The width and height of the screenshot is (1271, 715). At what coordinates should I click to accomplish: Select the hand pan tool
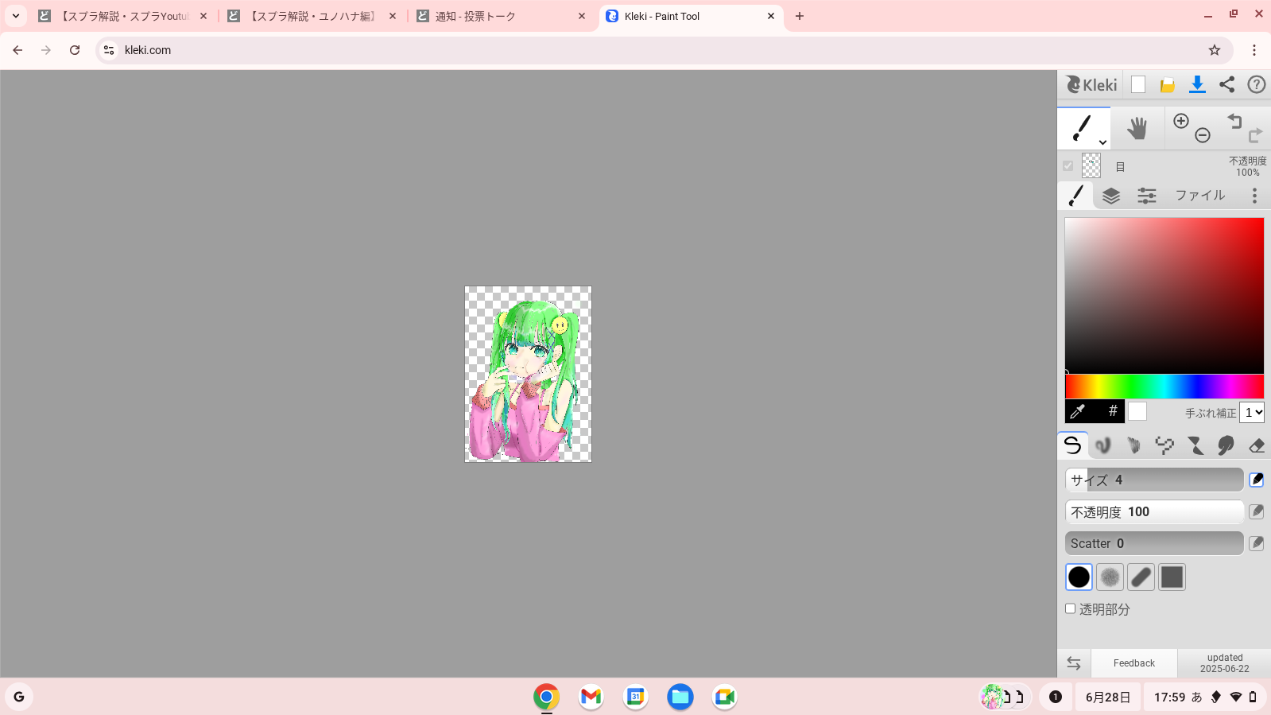pos(1137,128)
